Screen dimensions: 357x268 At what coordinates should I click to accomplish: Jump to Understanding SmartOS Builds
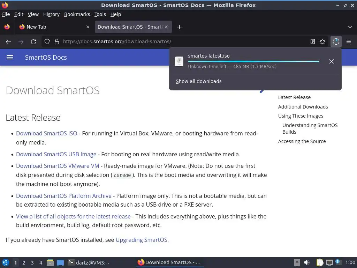click(310, 128)
